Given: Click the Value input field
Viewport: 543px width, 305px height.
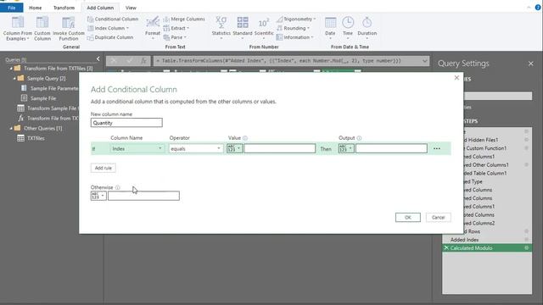Looking at the screenshot, I should coord(279,149).
